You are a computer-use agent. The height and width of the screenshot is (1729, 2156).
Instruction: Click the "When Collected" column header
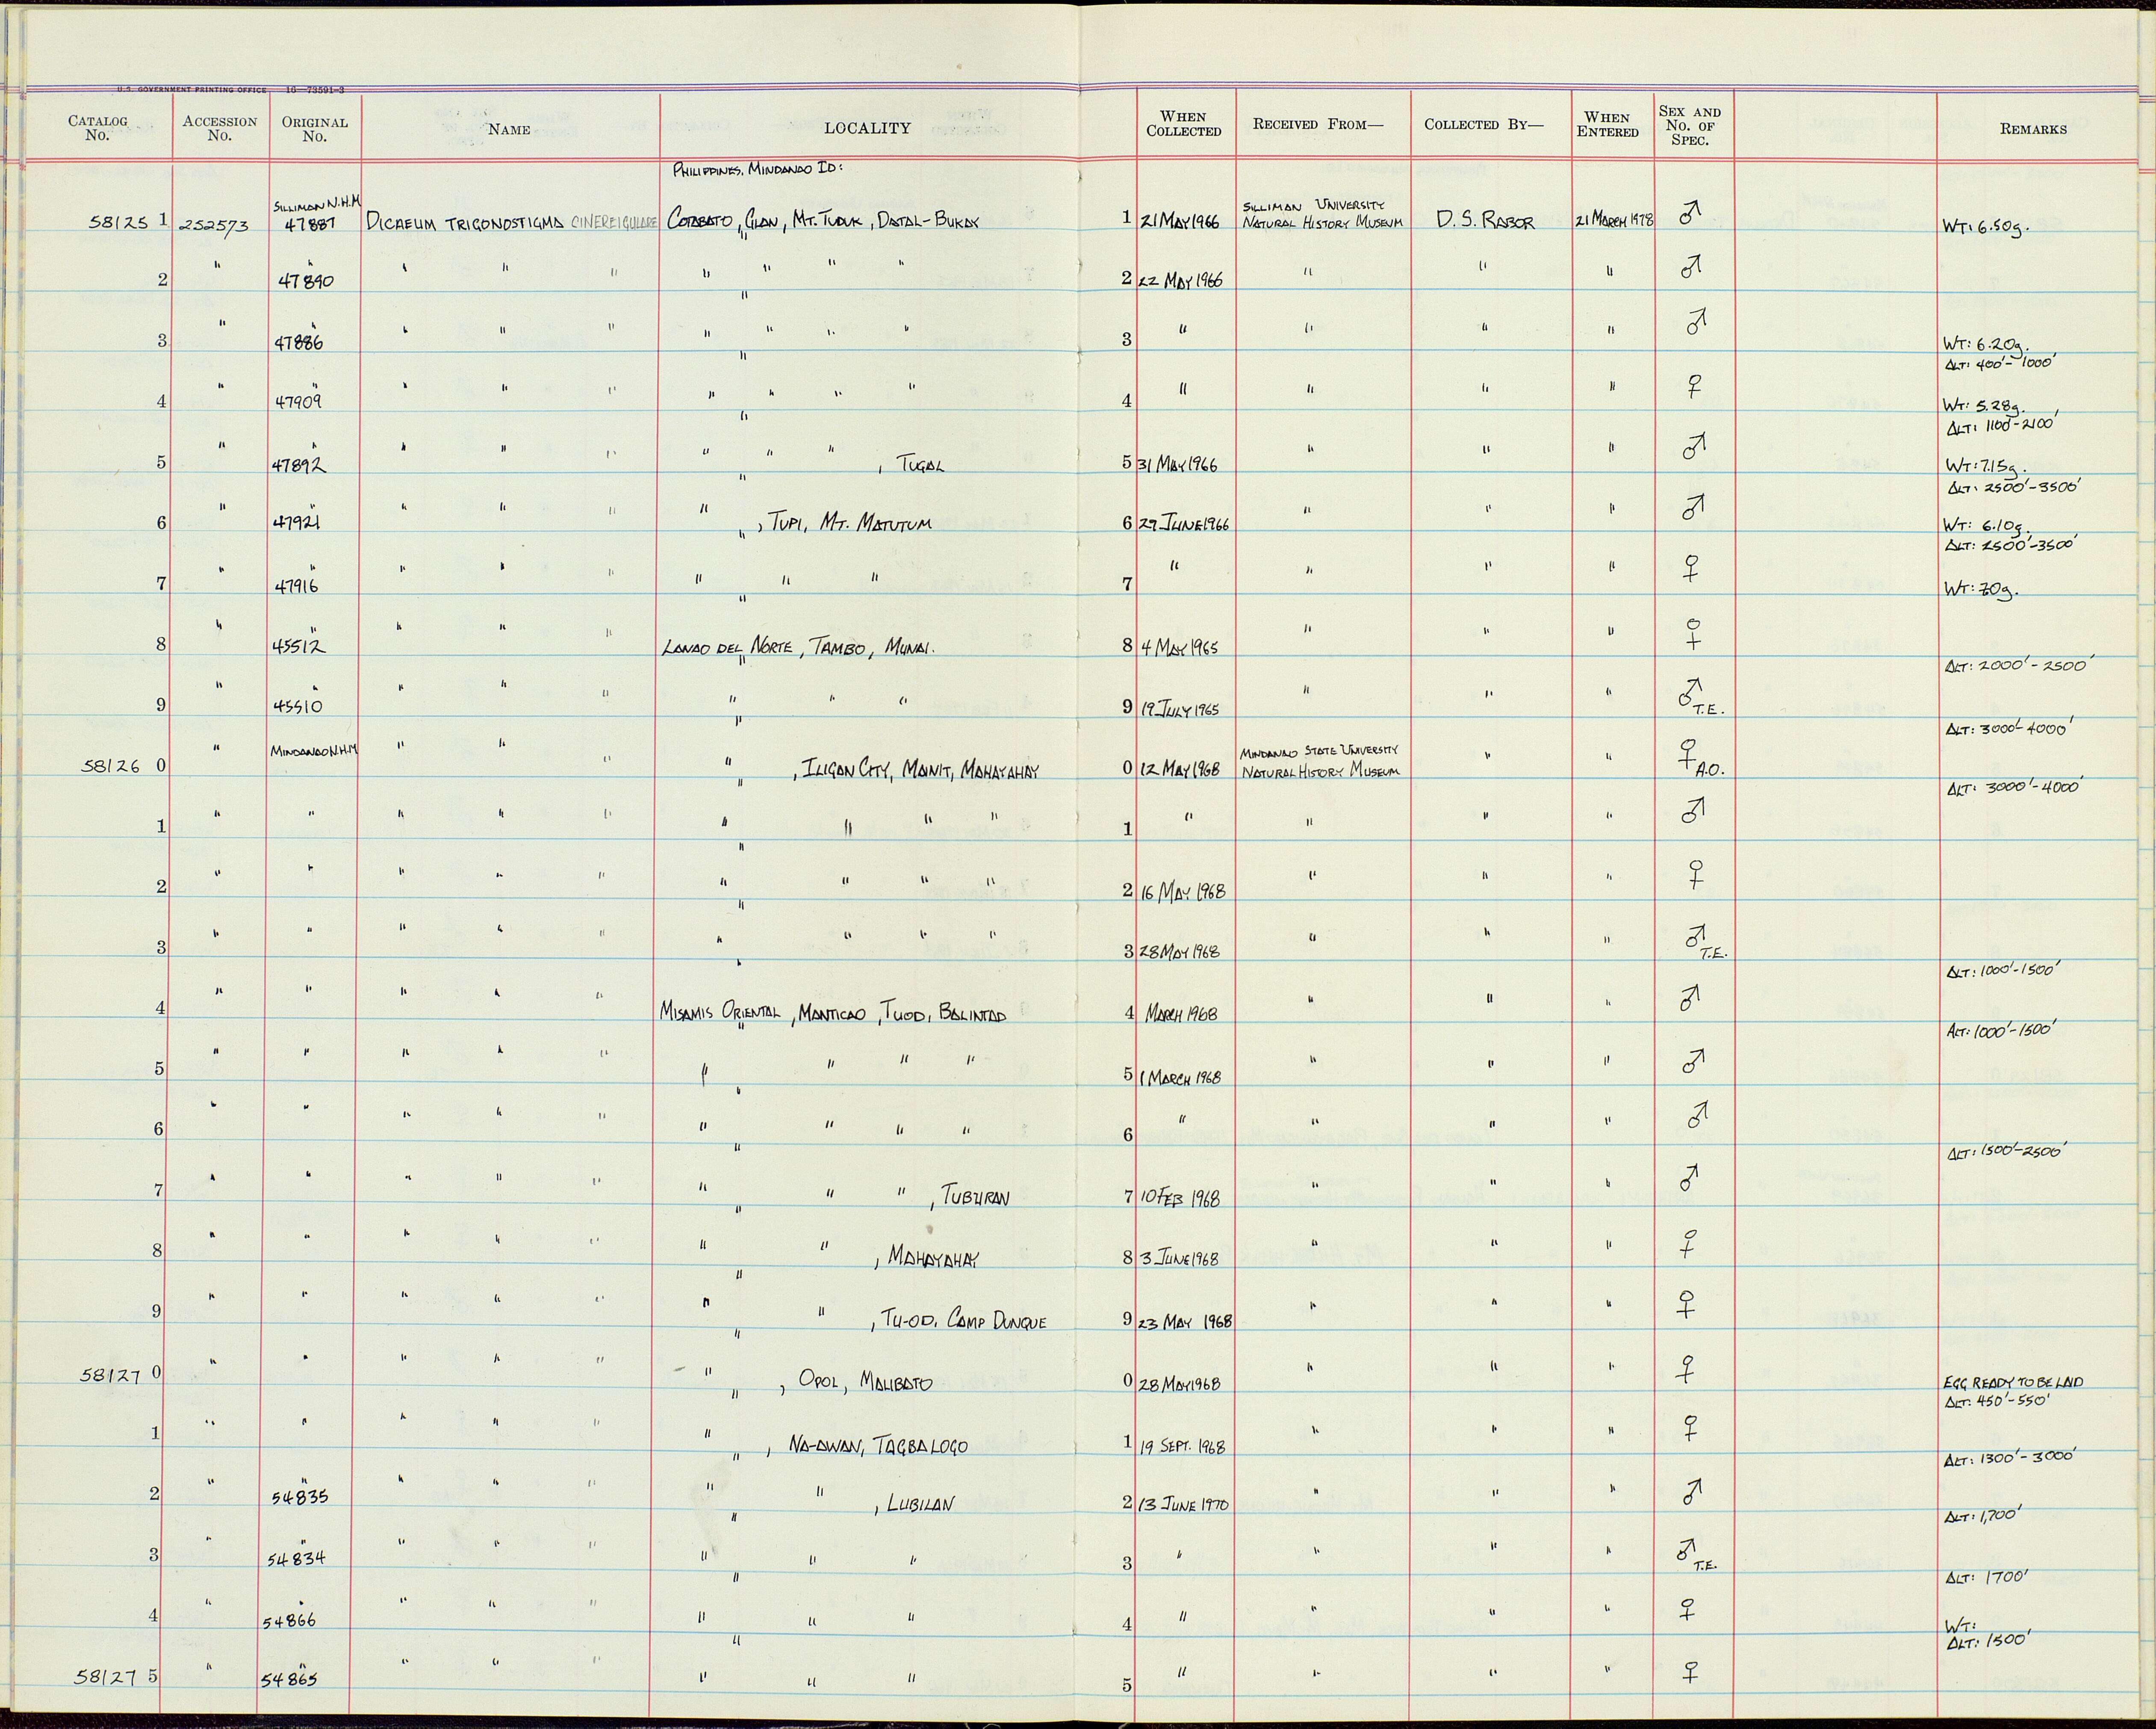(x=1184, y=124)
